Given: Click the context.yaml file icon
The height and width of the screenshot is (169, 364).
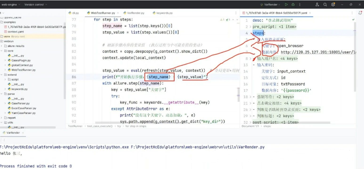Looking at the screenshot, I should [x=6, y=32].
